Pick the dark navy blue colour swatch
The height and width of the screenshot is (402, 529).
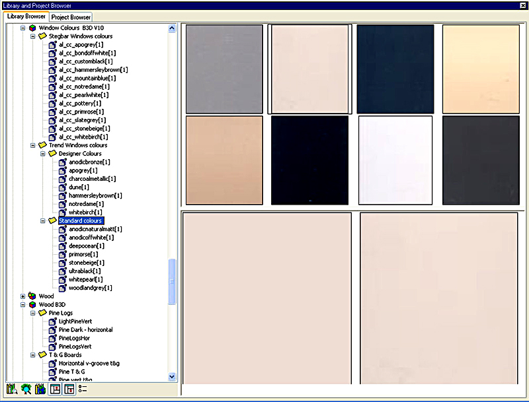395,69
